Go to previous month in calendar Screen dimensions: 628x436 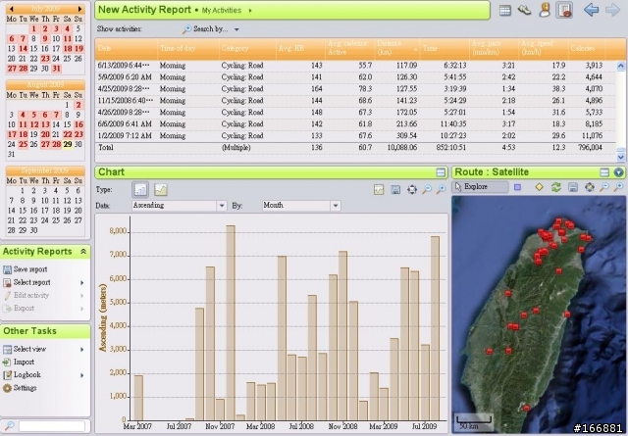12,9
